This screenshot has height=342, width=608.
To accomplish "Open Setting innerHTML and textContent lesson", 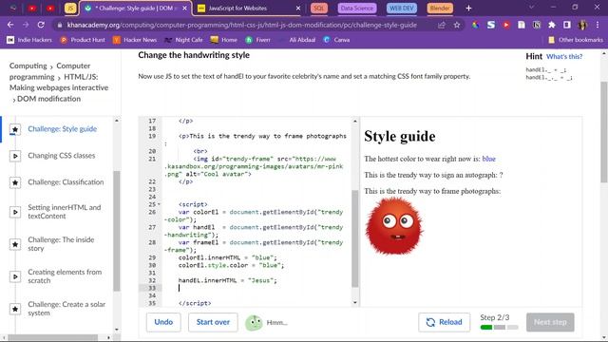I will pyautogui.click(x=65, y=212).
